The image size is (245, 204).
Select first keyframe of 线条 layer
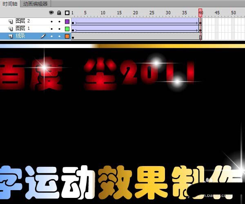(x=73, y=38)
